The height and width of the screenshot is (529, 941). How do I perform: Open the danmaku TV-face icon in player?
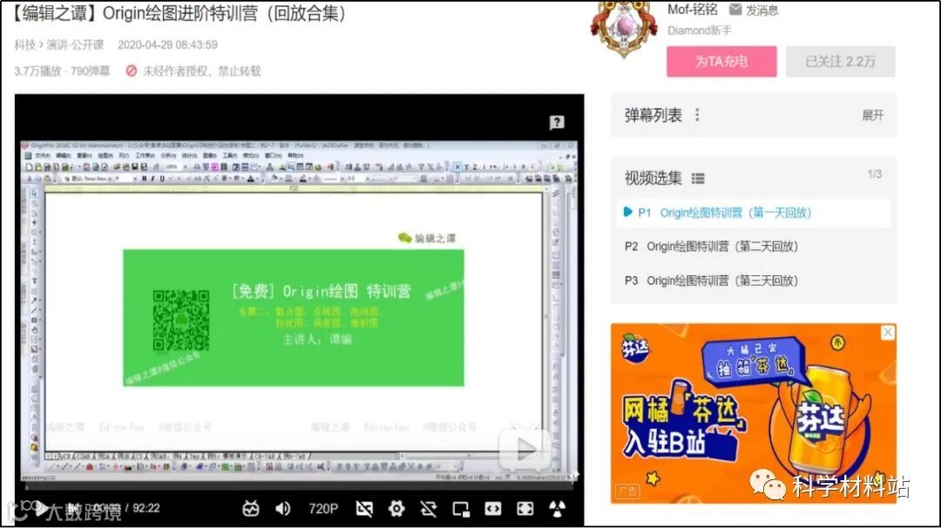coord(251,509)
